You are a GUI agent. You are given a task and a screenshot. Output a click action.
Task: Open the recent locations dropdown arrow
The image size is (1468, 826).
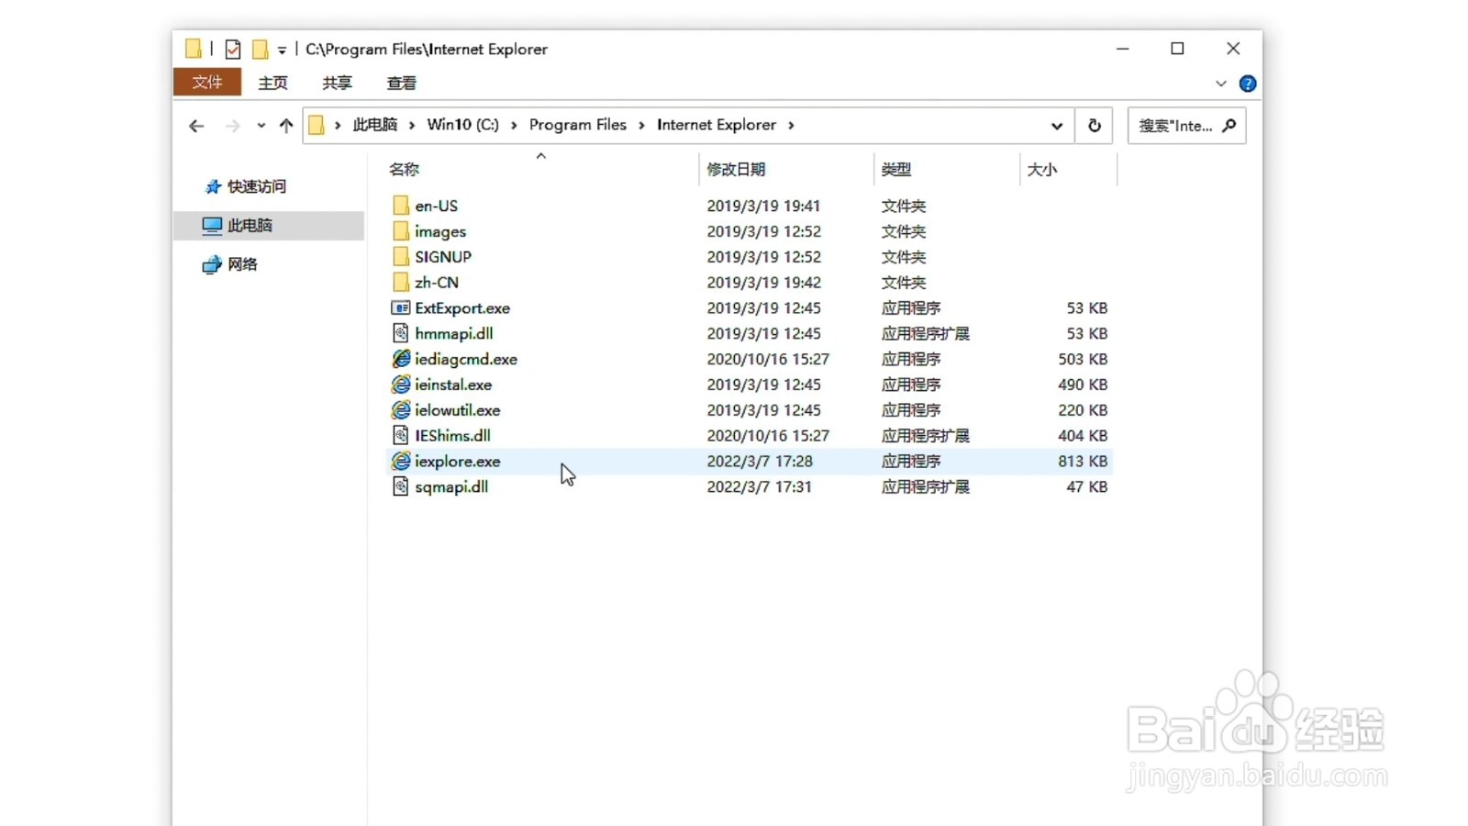coord(261,126)
